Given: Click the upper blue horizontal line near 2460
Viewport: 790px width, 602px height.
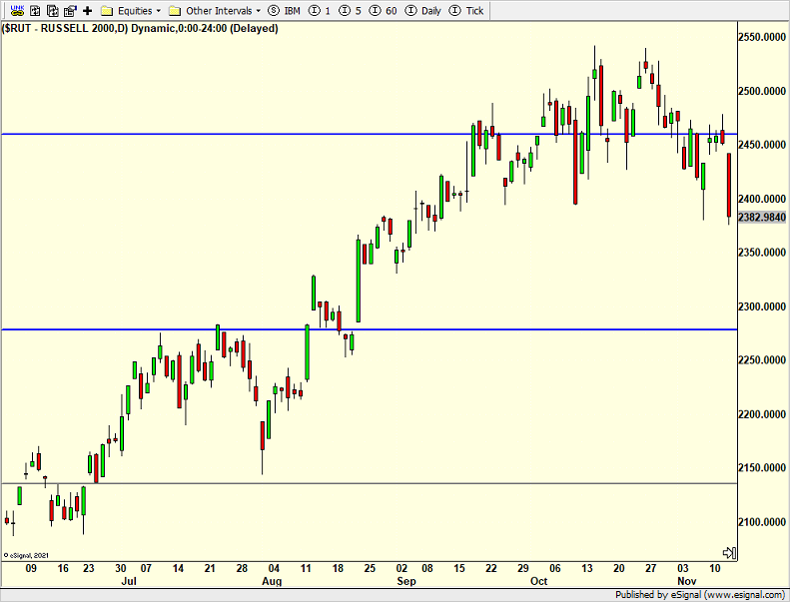Looking at the screenshot, I should tap(300, 134).
